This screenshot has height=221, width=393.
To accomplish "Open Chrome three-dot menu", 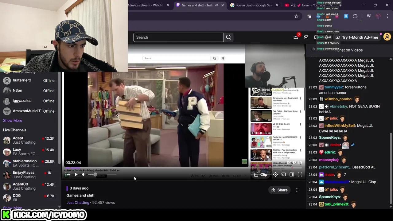I will pyautogui.click(x=387, y=16).
